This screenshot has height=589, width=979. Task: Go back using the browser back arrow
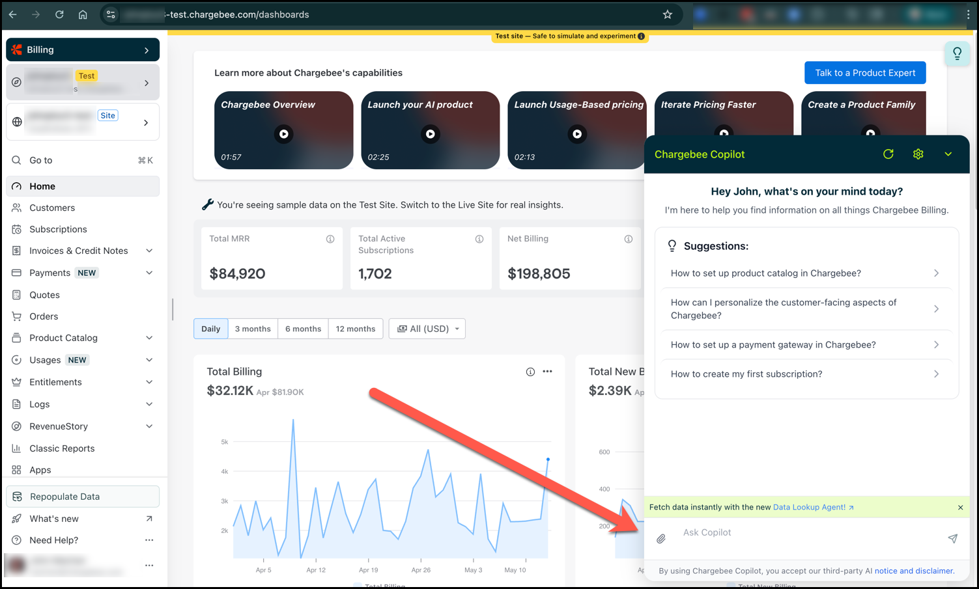13,14
